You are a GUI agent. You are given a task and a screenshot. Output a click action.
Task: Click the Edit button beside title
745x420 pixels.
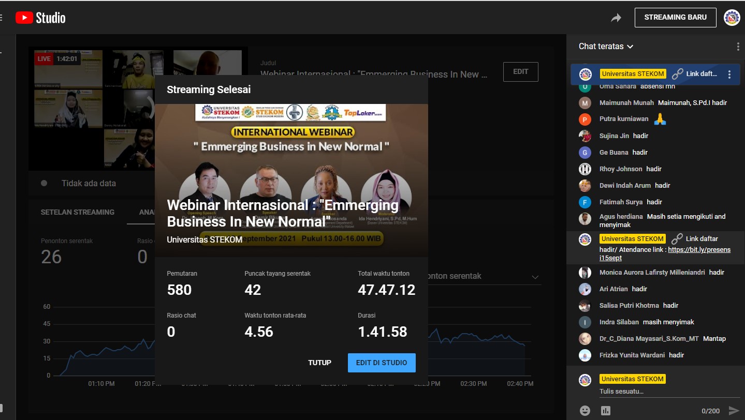point(521,72)
